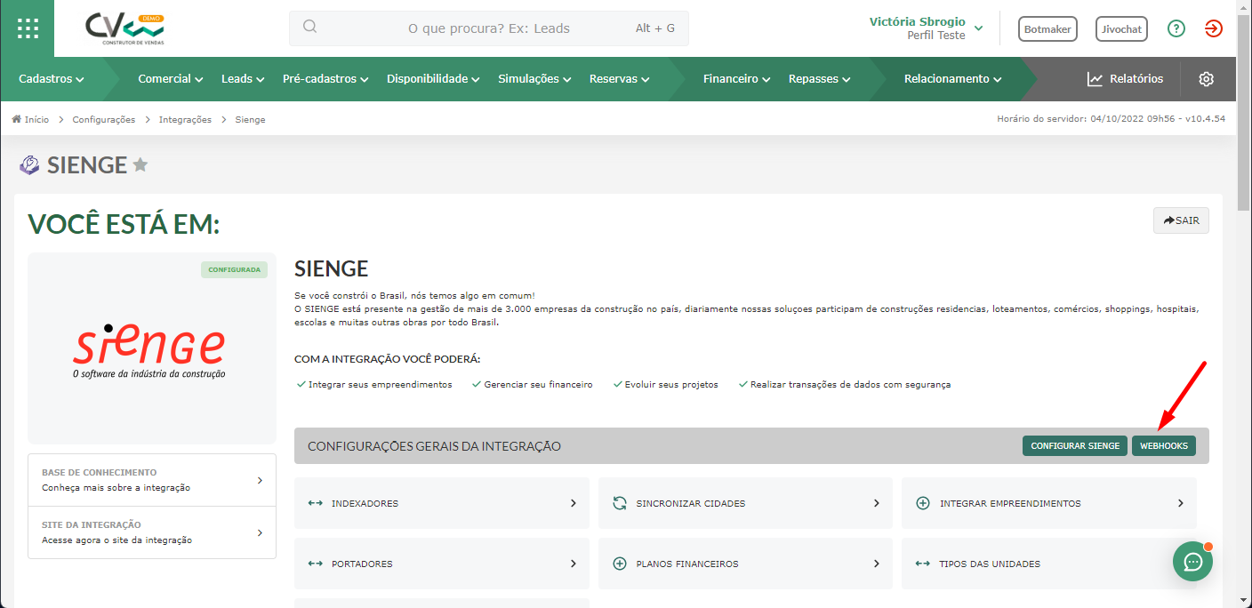Click the CONFIGURADA status badge
This screenshot has height=608, width=1252.
pos(234,269)
